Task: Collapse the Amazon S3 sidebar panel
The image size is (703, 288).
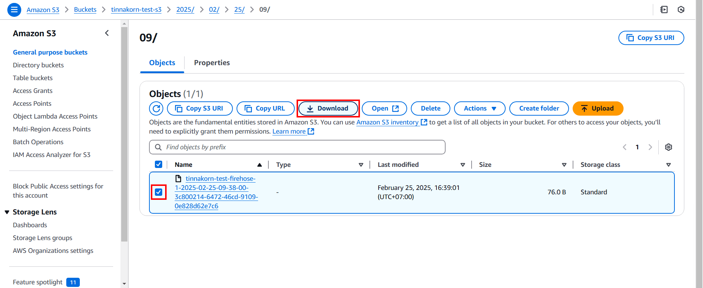Action: 107,33
